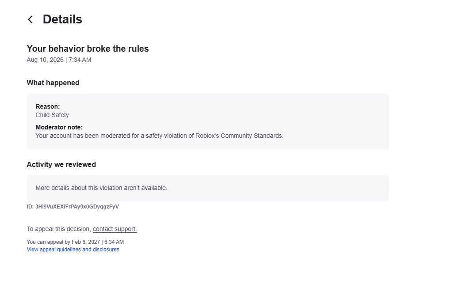460x307 pixels.
Task: Click the 6:34 AM appeal time
Action: (114, 242)
